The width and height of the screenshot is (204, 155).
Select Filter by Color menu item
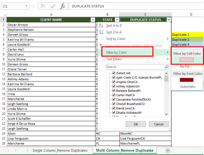[134, 52]
